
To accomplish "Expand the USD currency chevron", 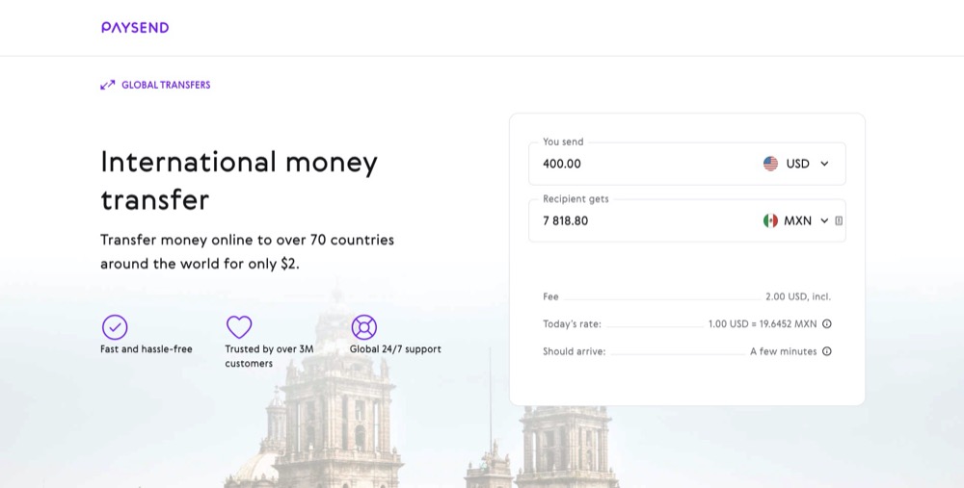I will pyautogui.click(x=824, y=164).
